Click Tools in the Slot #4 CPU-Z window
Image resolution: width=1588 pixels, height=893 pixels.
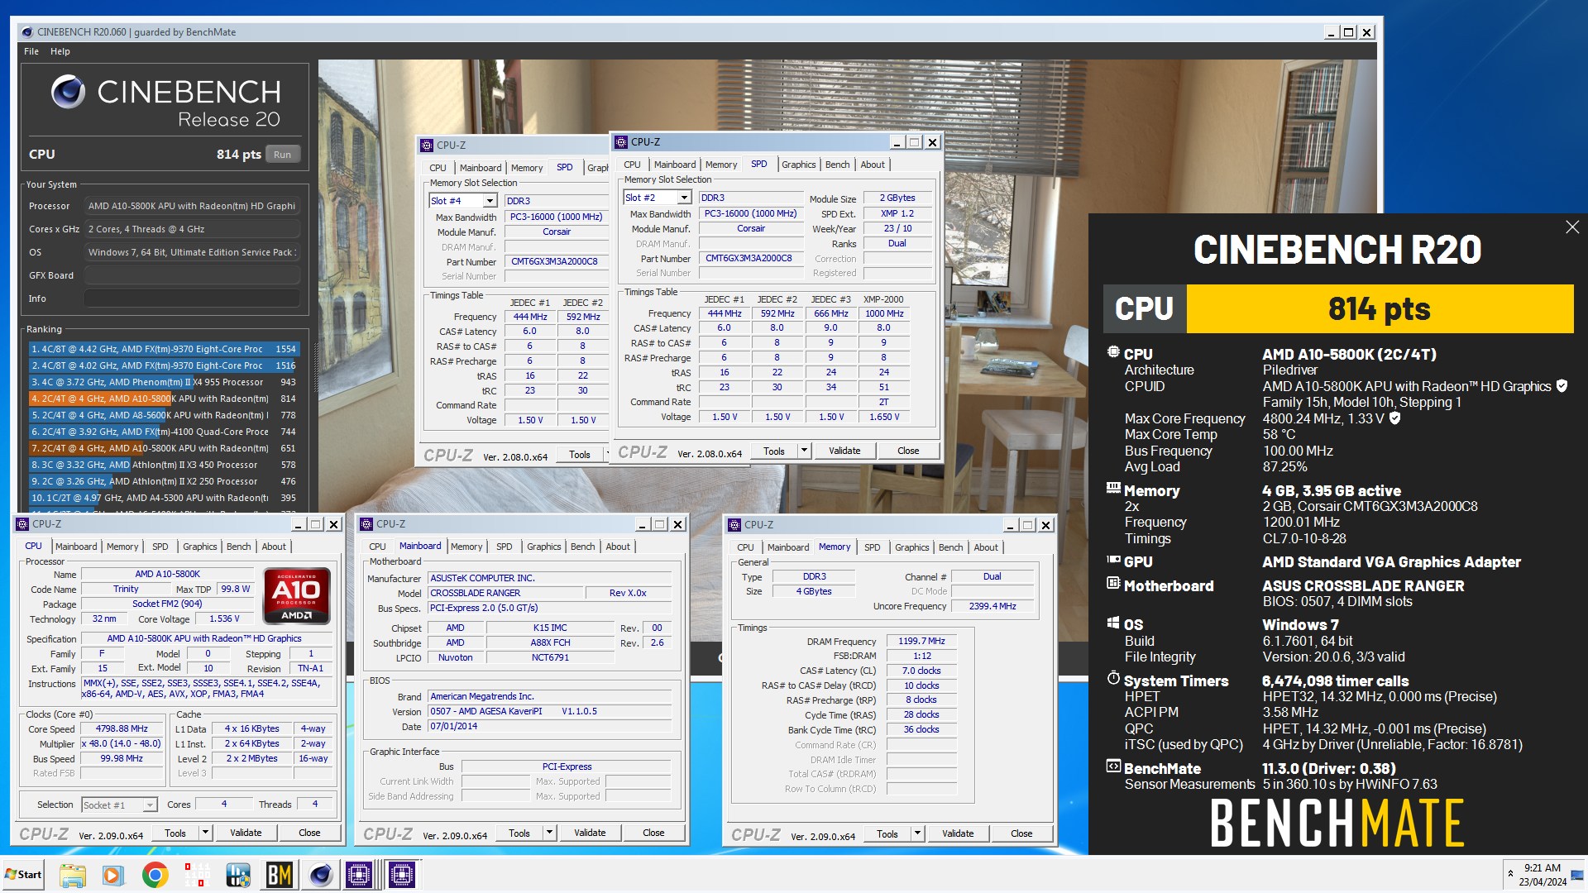(x=580, y=455)
